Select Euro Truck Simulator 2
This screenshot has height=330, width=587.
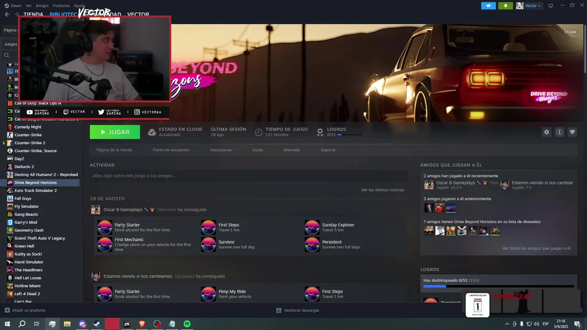[35, 191]
